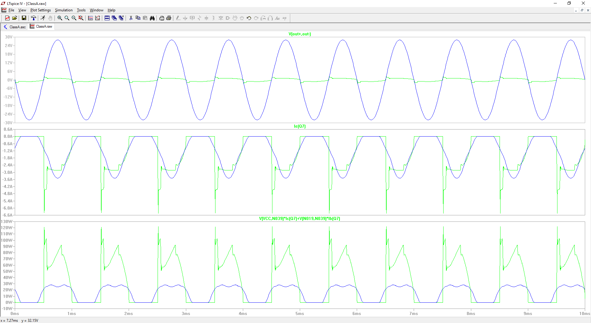Select the text Aa tool
This screenshot has height=323, width=591.
tap(277, 18)
